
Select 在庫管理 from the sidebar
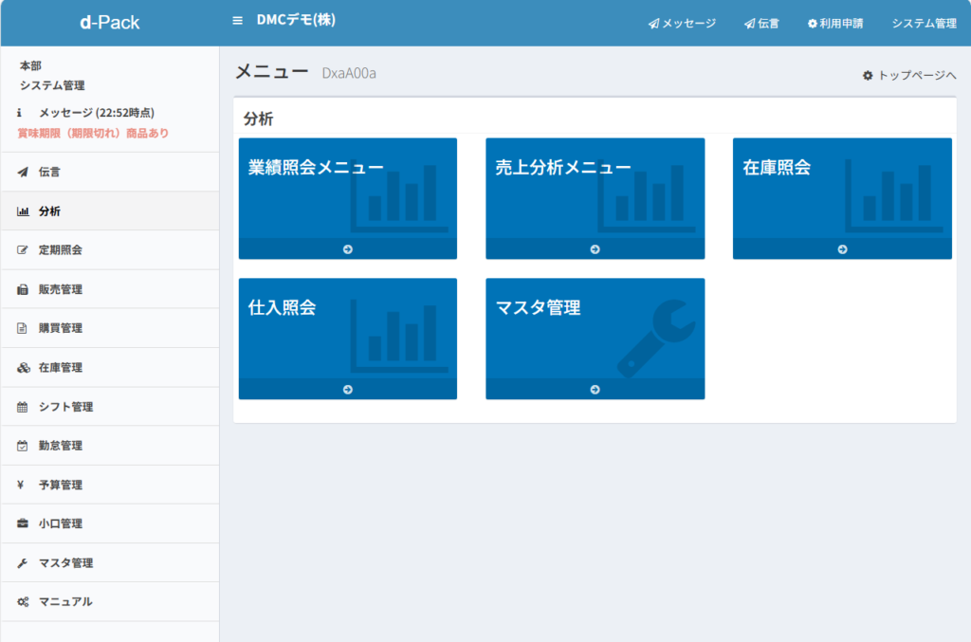(x=61, y=368)
